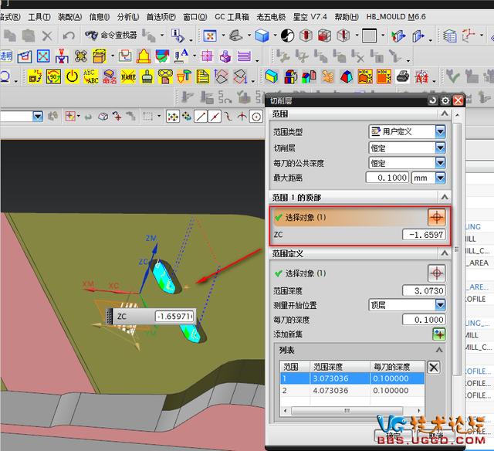Click the blue square red X icon
Image resolution: width=494 pixels, height=451 pixels.
[43, 56]
